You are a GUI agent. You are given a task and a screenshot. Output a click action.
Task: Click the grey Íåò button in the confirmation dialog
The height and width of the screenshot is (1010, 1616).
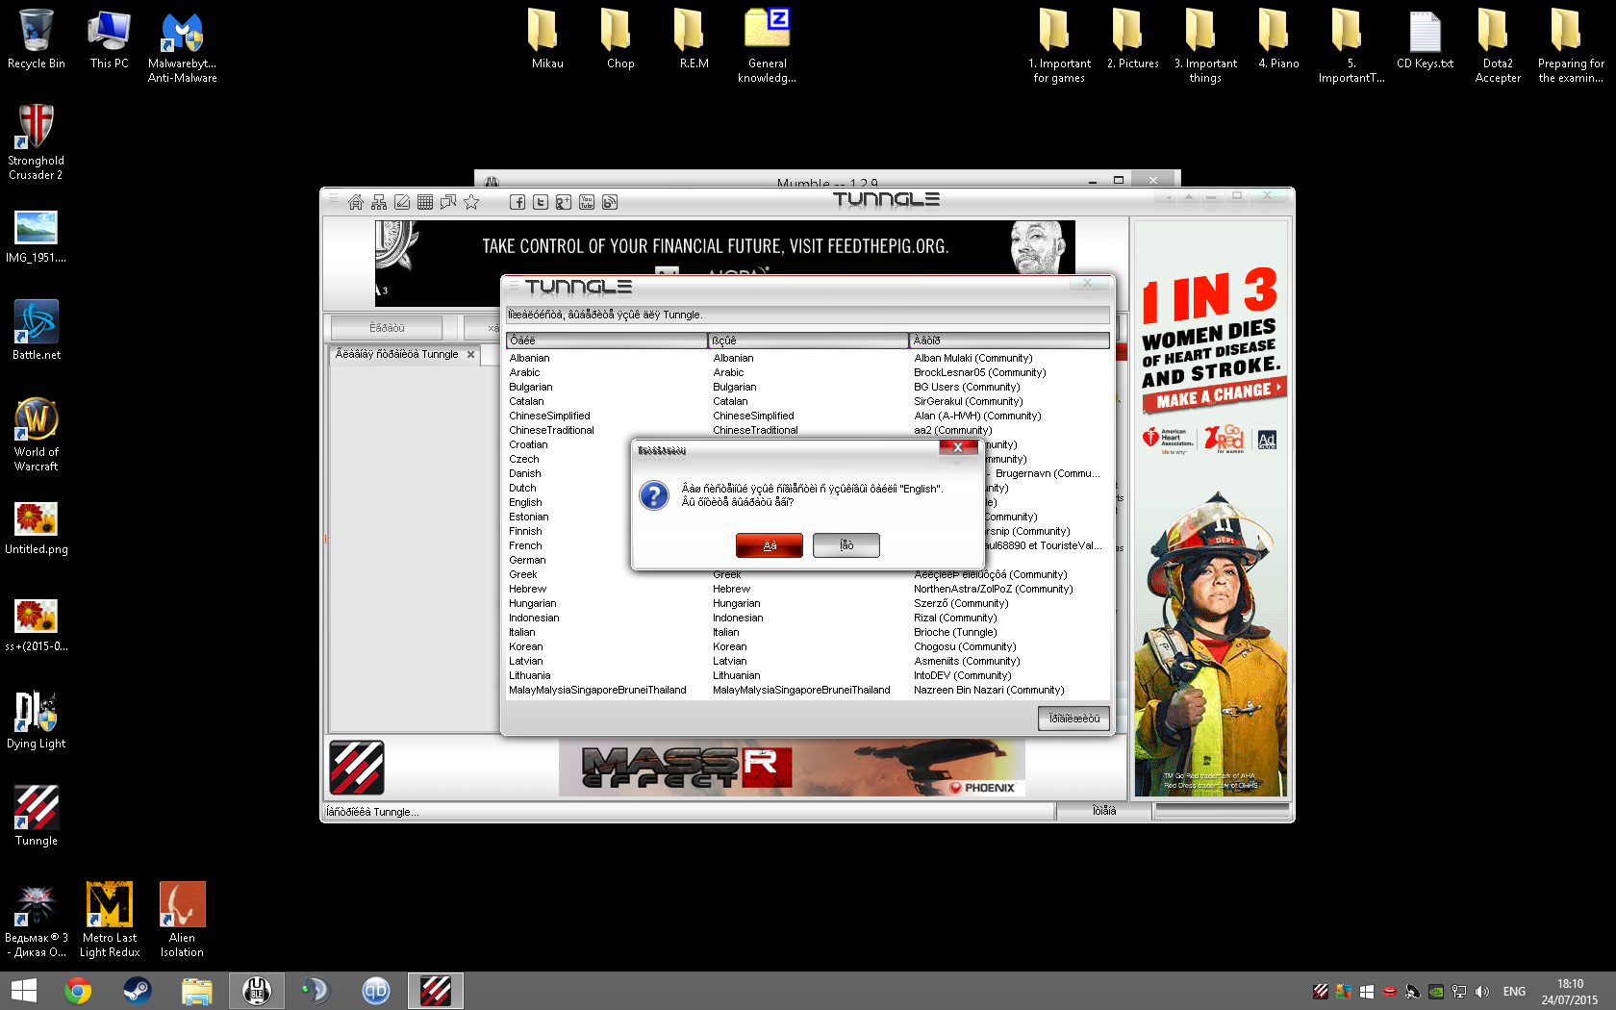click(846, 545)
